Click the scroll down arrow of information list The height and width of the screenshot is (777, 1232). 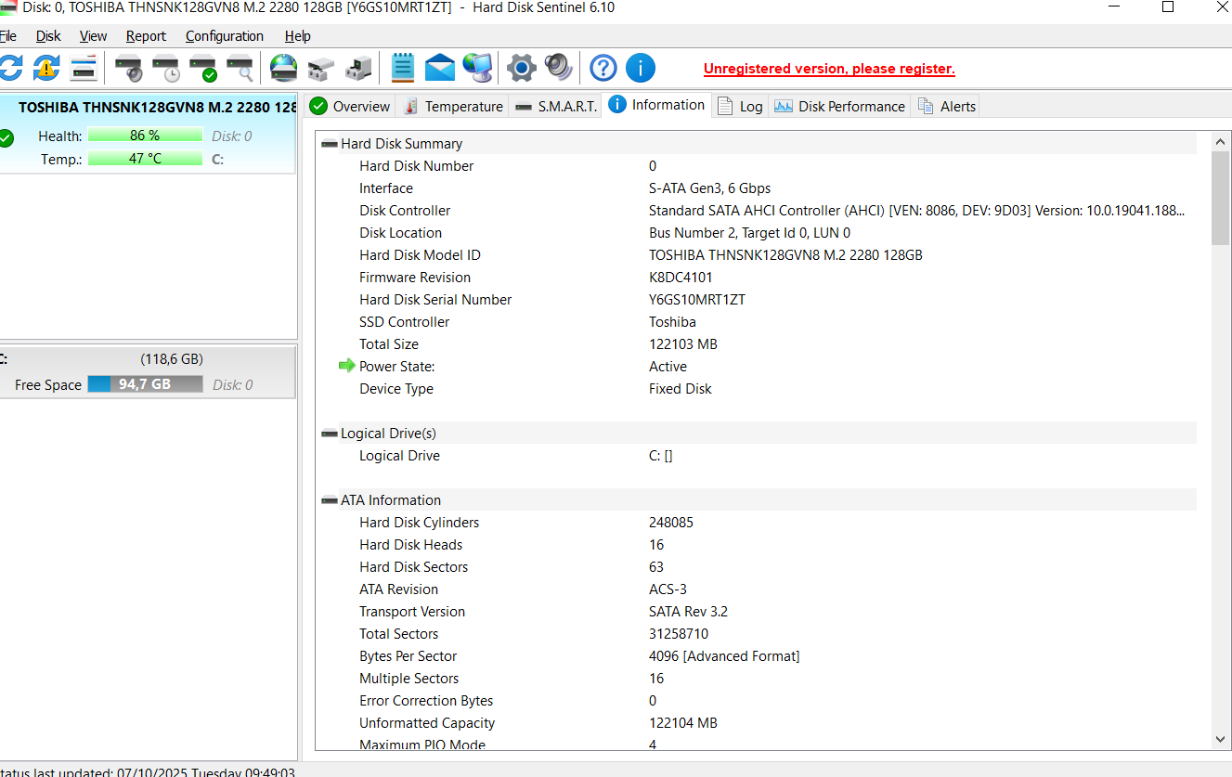(x=1221, y=740)
